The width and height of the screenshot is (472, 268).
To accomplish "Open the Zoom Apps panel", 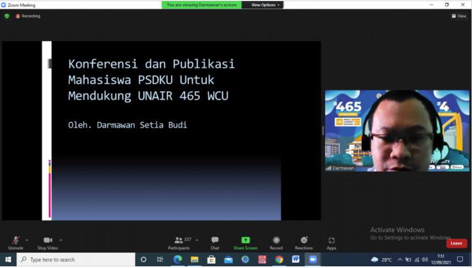I will point(331,242).
